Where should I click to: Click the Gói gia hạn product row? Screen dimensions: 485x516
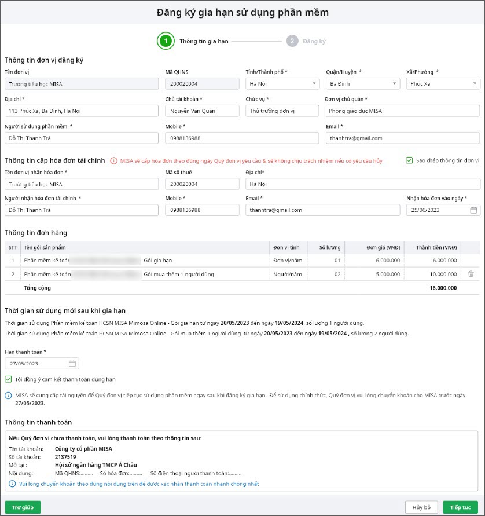242,260
